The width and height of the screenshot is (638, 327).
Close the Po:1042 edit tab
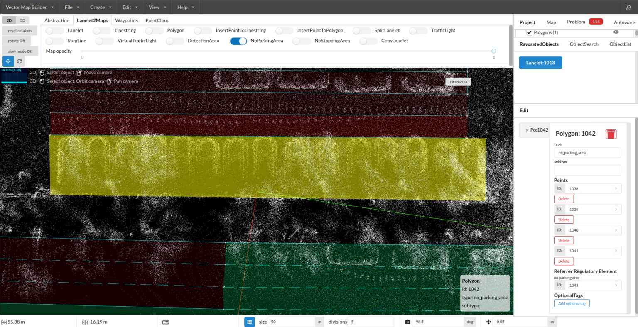coord(527,130)
